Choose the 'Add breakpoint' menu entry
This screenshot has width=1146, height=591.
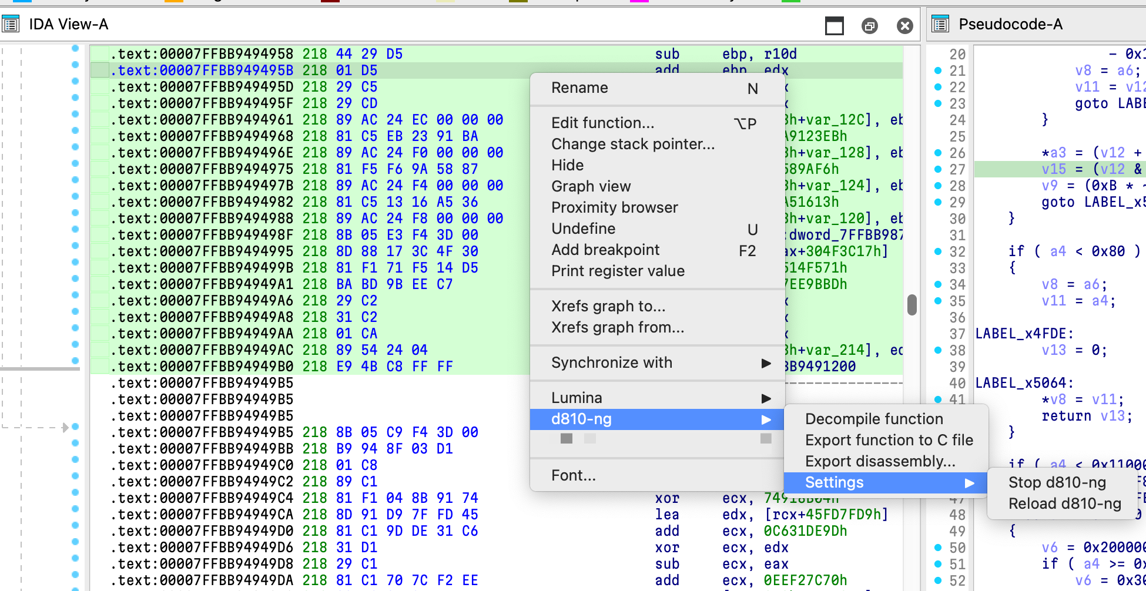(x=605, y=250)
